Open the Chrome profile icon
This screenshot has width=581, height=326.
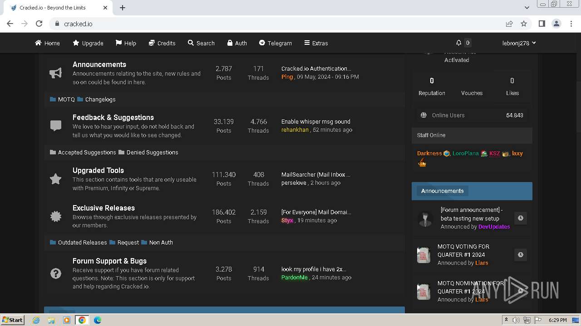point(556,24)
